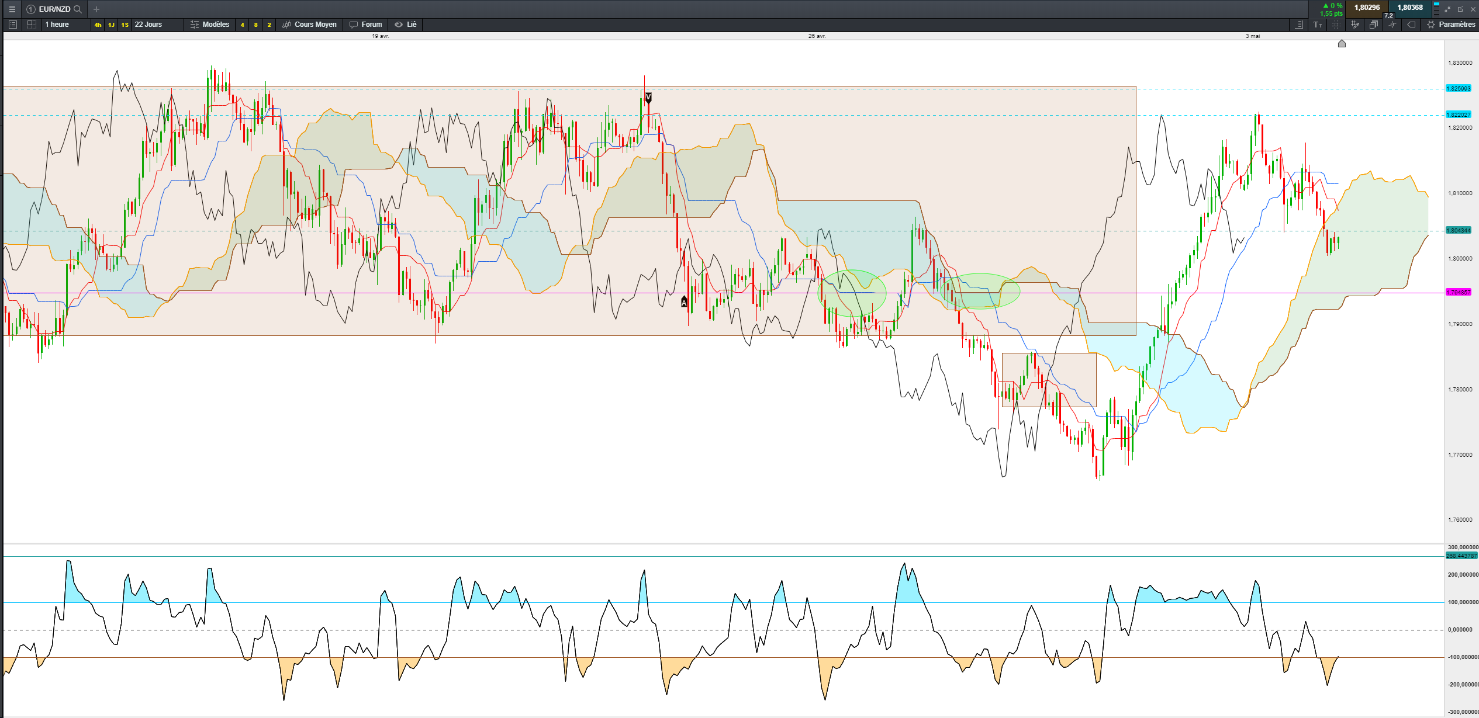
Task: Click the cyan 1,825993 price label
Action: pyautogui.click(x=1459, y=89)
